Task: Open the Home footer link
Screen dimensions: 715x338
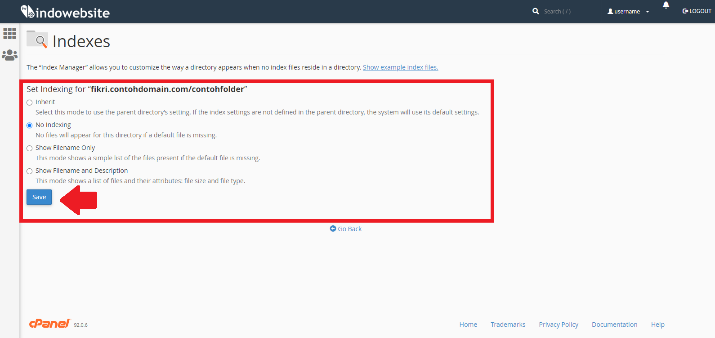Action: 468,325
